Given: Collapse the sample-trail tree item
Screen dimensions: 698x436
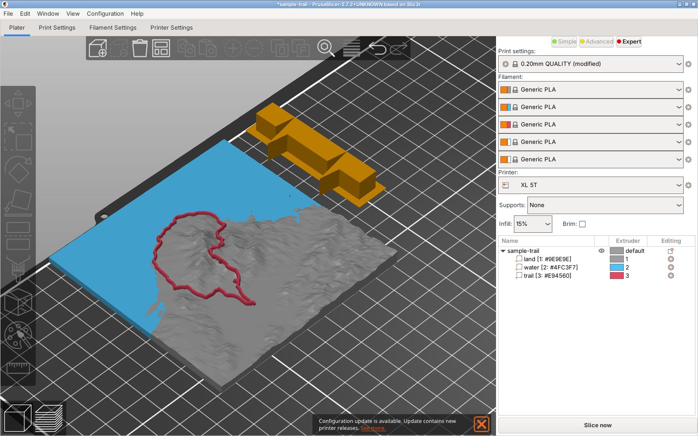Looking at the screenshot, I should pos(503,251).
